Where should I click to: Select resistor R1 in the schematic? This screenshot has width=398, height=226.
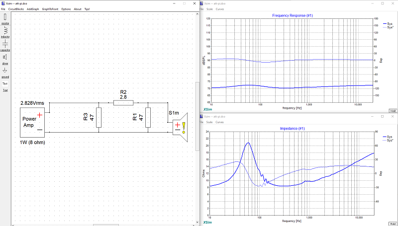[148, 117]
